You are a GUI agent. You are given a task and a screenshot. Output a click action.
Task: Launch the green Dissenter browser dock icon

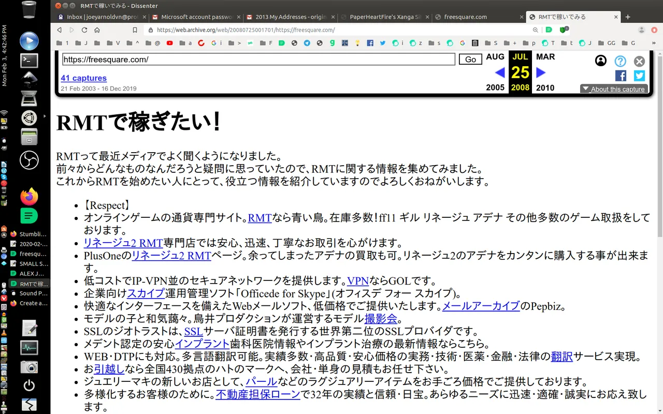coord(29,215)
